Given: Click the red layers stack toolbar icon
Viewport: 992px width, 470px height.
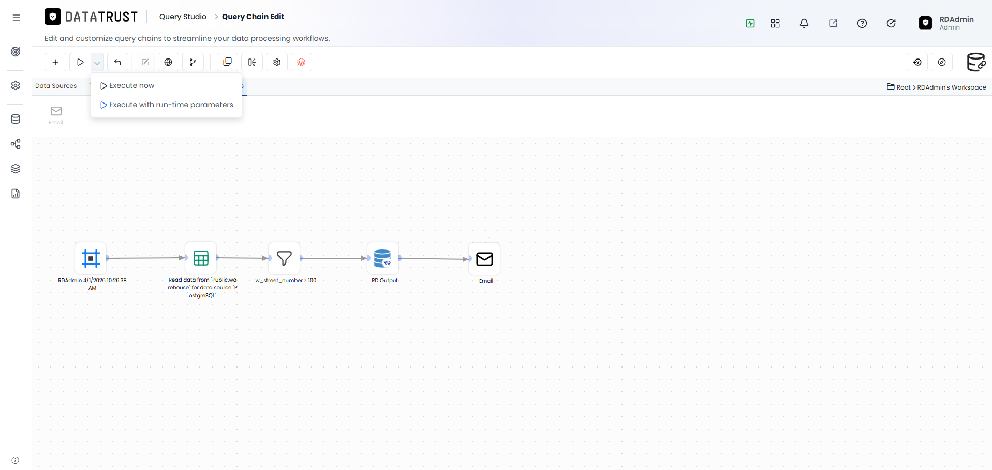Looking at the screenshot, I should 301,62.
